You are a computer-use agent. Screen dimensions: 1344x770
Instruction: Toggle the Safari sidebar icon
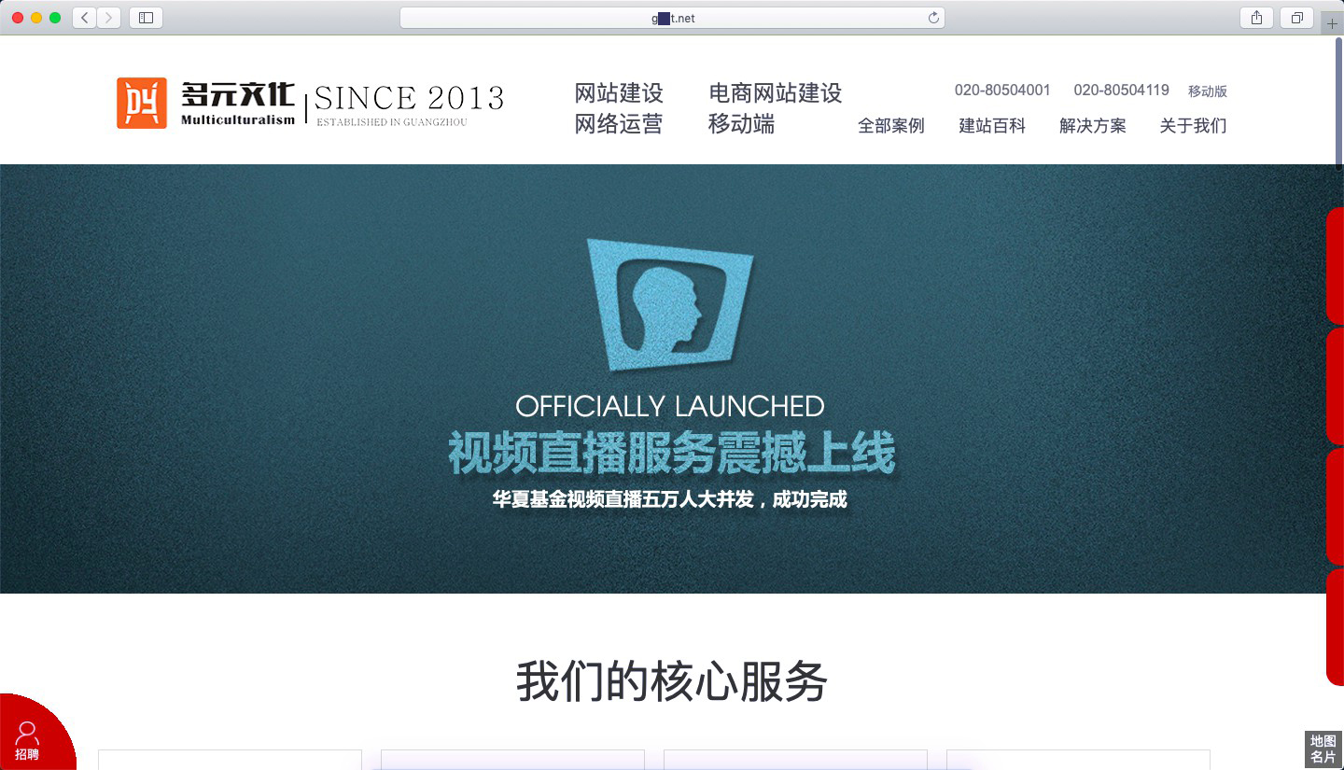(146, 18)
